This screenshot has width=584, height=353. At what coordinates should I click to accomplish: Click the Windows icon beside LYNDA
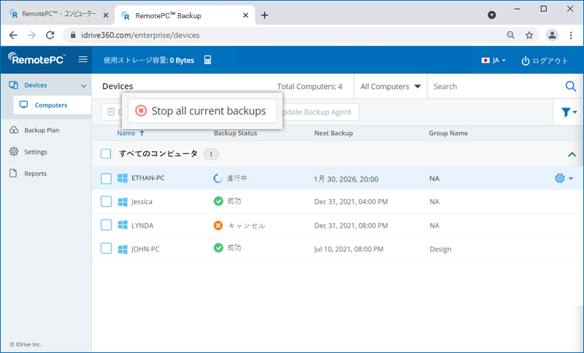click(x=123, y=225)
